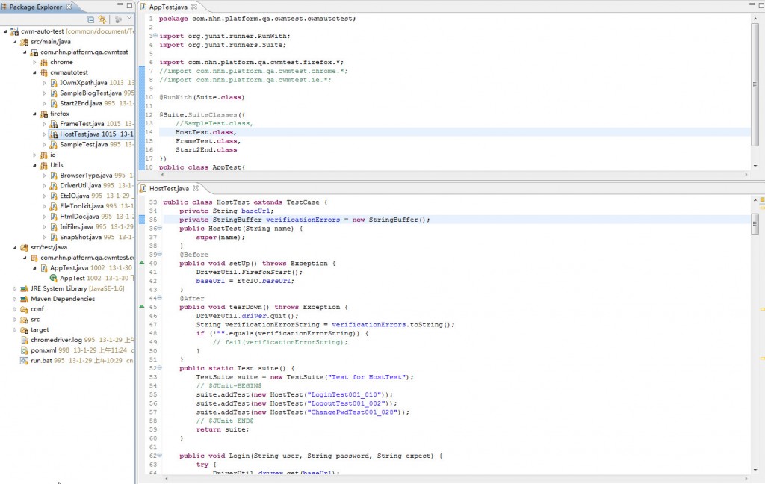Switch to the AppTest.java editor tab
765x484 pixels.
click(x=168, y=7)
